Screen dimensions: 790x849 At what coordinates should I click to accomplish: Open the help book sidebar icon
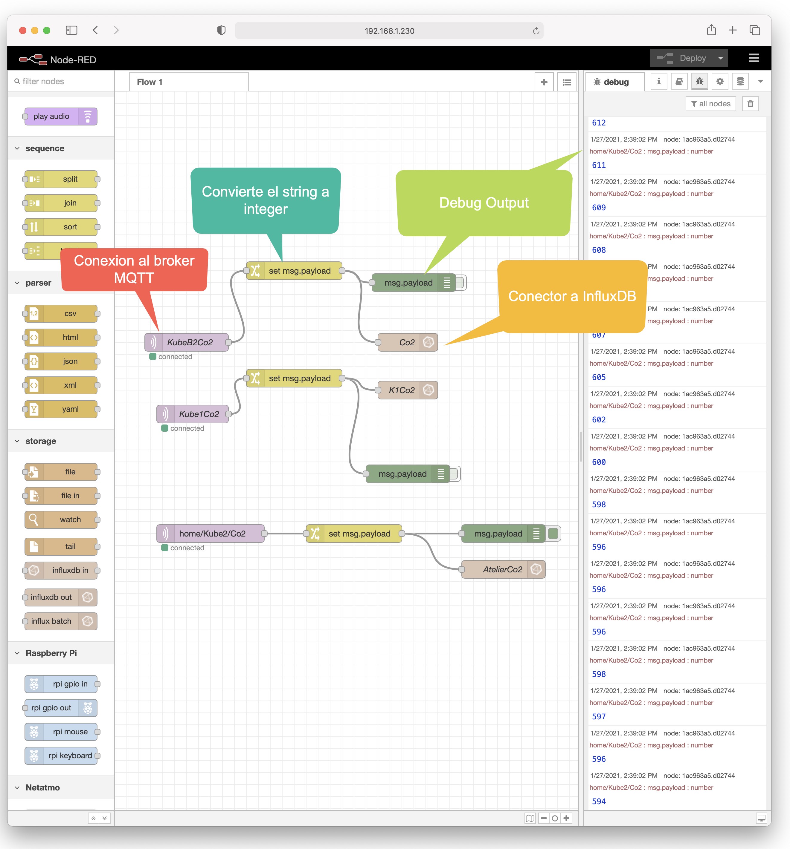(x=679, y=81)
